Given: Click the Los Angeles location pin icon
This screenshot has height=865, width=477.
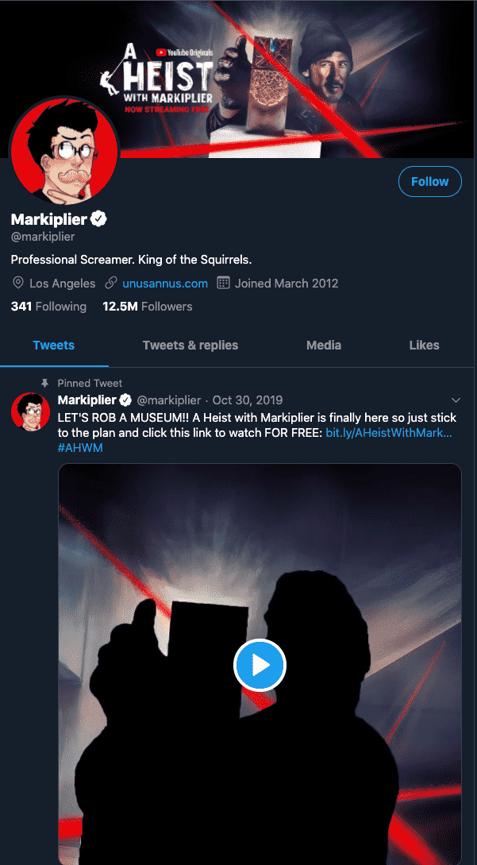Looking at the screenshot, I should pyautogui.click(x=18, y=283).
